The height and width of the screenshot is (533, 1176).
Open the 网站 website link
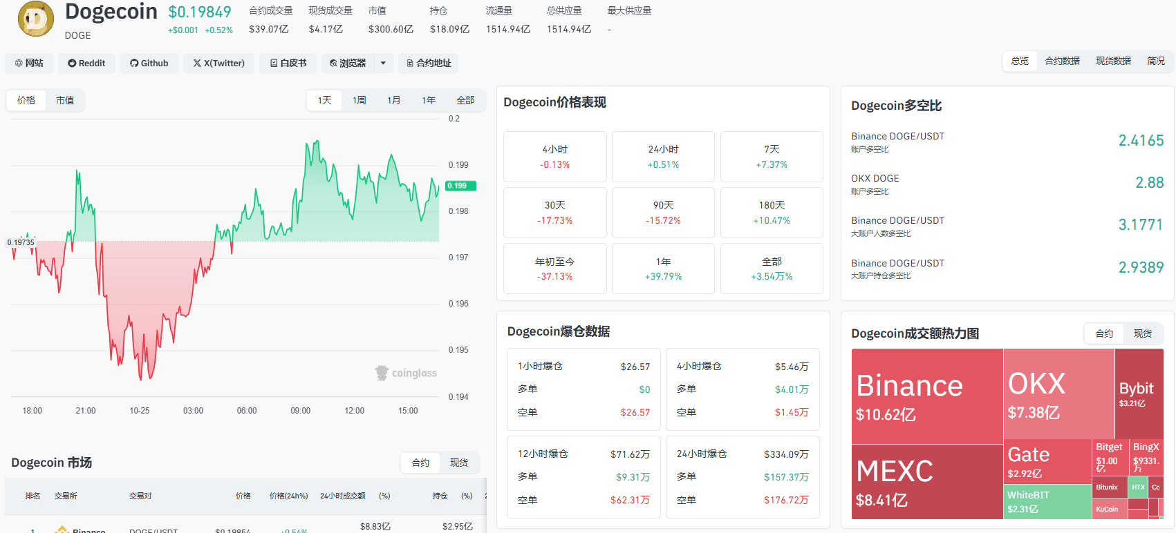click(x=29, y=63)
